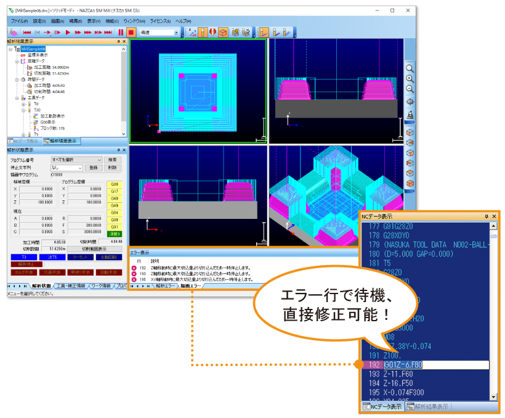
Task: Click the topmost cube view icon on right sidebar
Action: point(410,133)
